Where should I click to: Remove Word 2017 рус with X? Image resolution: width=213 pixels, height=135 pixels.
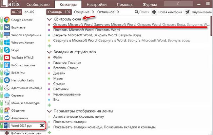(x=42, y=126)
